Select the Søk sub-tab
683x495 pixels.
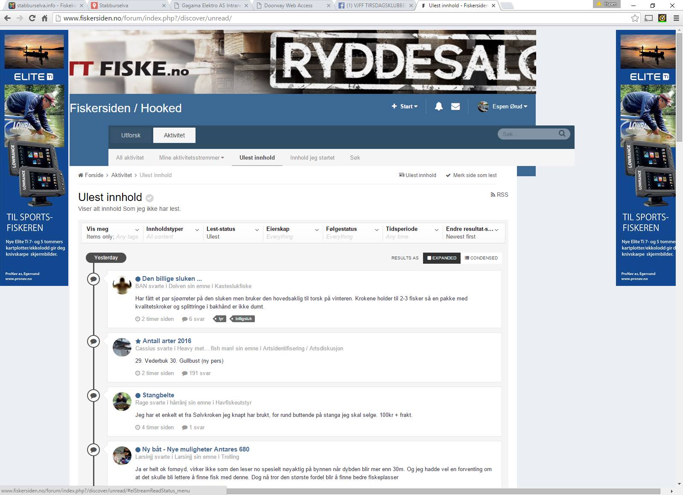[355, 157]
